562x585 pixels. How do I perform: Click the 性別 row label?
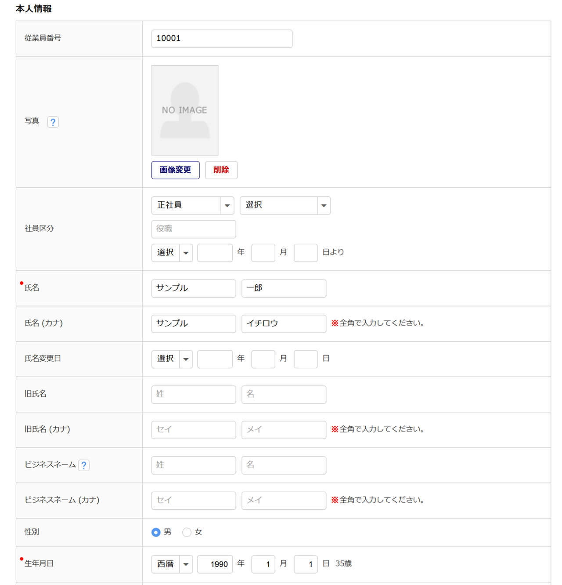[x=32, y=532]
